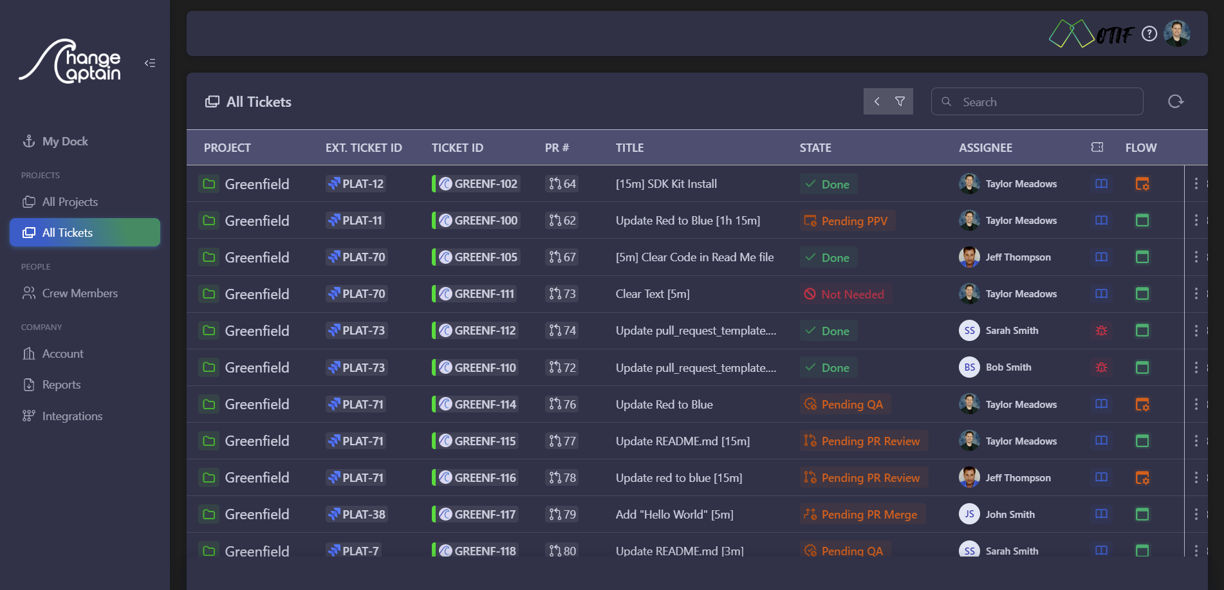1224x590 pixels.
Task: Sort by the STATE column header
Action: pyautogui.click(x=815, y=148)
